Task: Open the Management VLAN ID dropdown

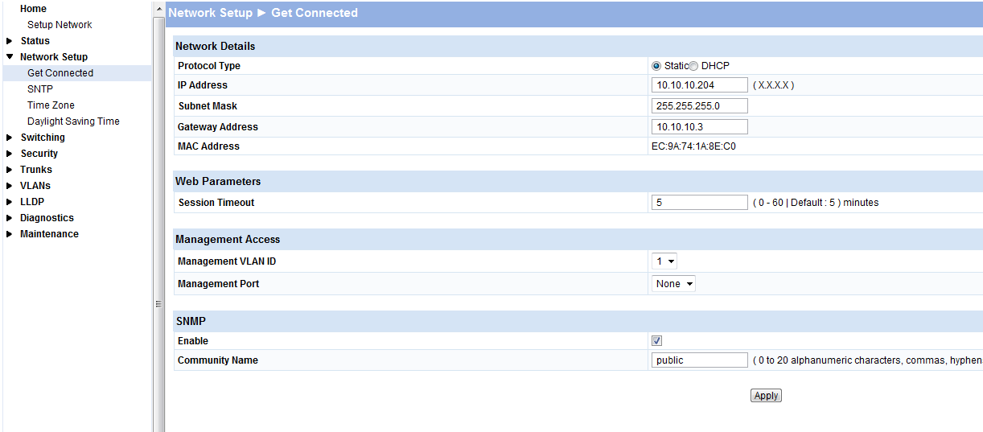Action: tap(664, 261)
